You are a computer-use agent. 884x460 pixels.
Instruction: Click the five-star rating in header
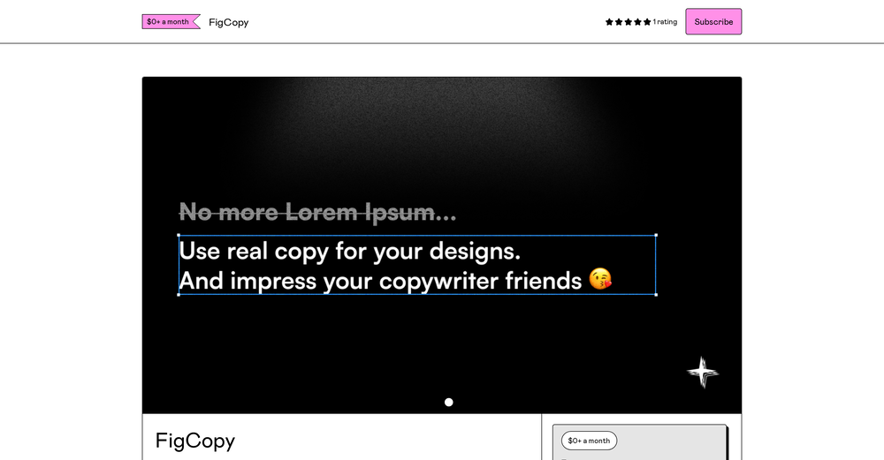[628, 22]
